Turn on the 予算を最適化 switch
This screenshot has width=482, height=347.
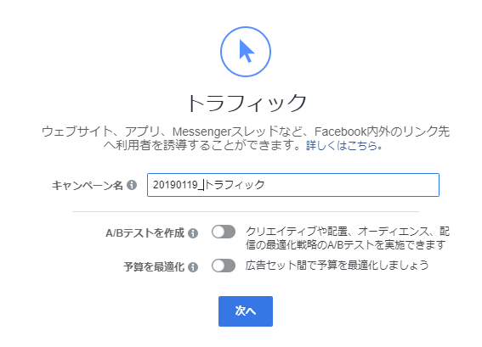coord(224,266)
